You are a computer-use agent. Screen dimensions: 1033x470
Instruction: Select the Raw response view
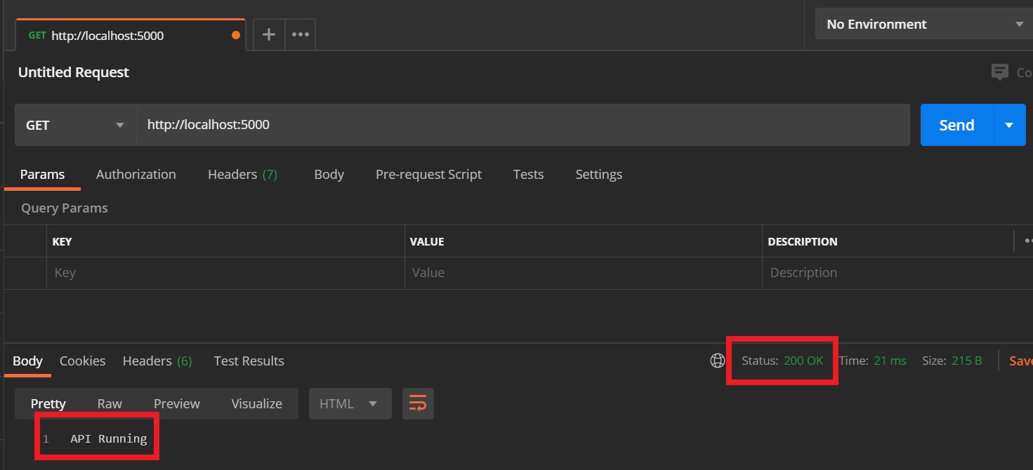click(x=110, y=403)
